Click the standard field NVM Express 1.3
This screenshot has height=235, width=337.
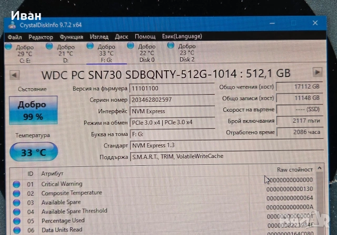click(227, 145)
